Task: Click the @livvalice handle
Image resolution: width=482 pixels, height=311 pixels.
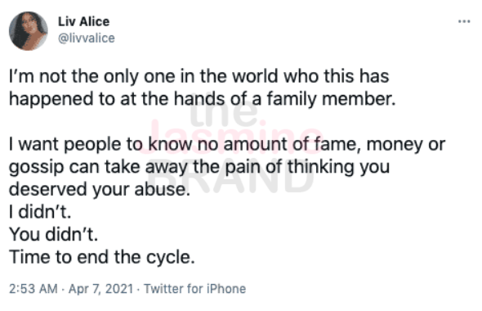Action: point(87,38)
